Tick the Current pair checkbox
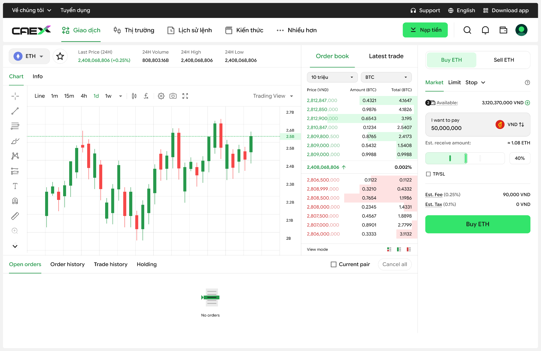Screen dimensions: 541x351 [x=334, y=265]
